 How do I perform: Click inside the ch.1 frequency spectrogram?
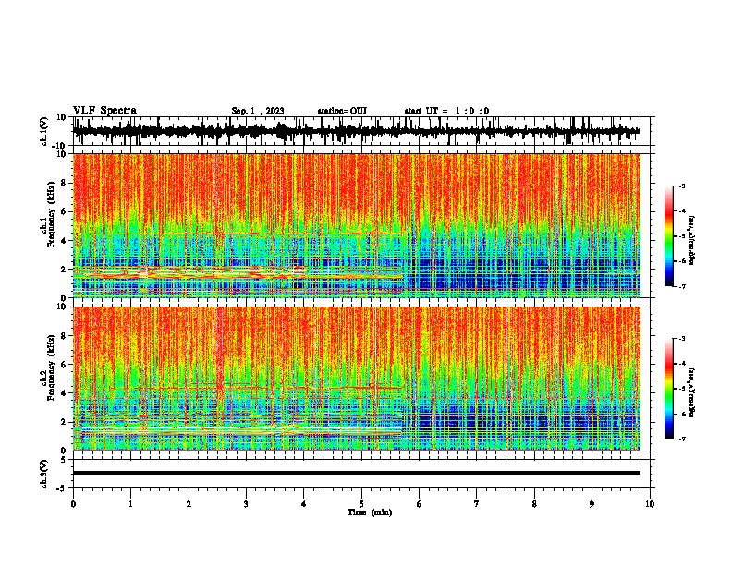click(x=357, y=225)
